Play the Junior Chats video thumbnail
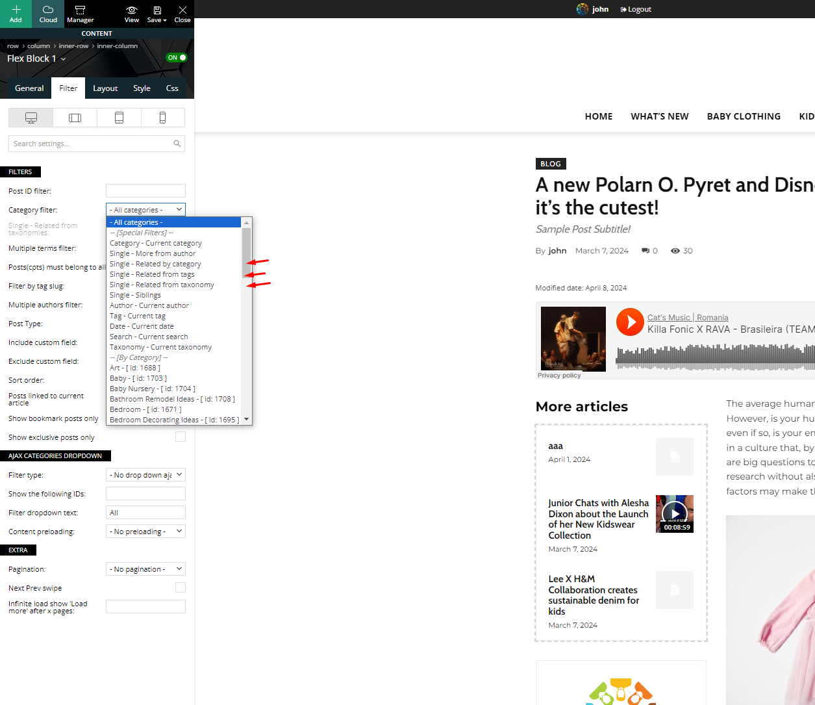The image size is (815, 705). point(675,513)
